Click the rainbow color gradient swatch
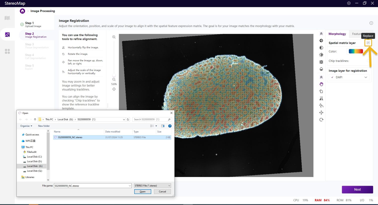 coord(356,51)
